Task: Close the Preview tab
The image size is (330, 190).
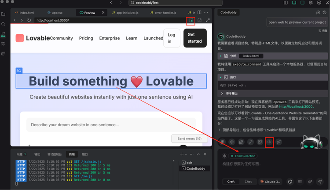Action: click(103, 13)
